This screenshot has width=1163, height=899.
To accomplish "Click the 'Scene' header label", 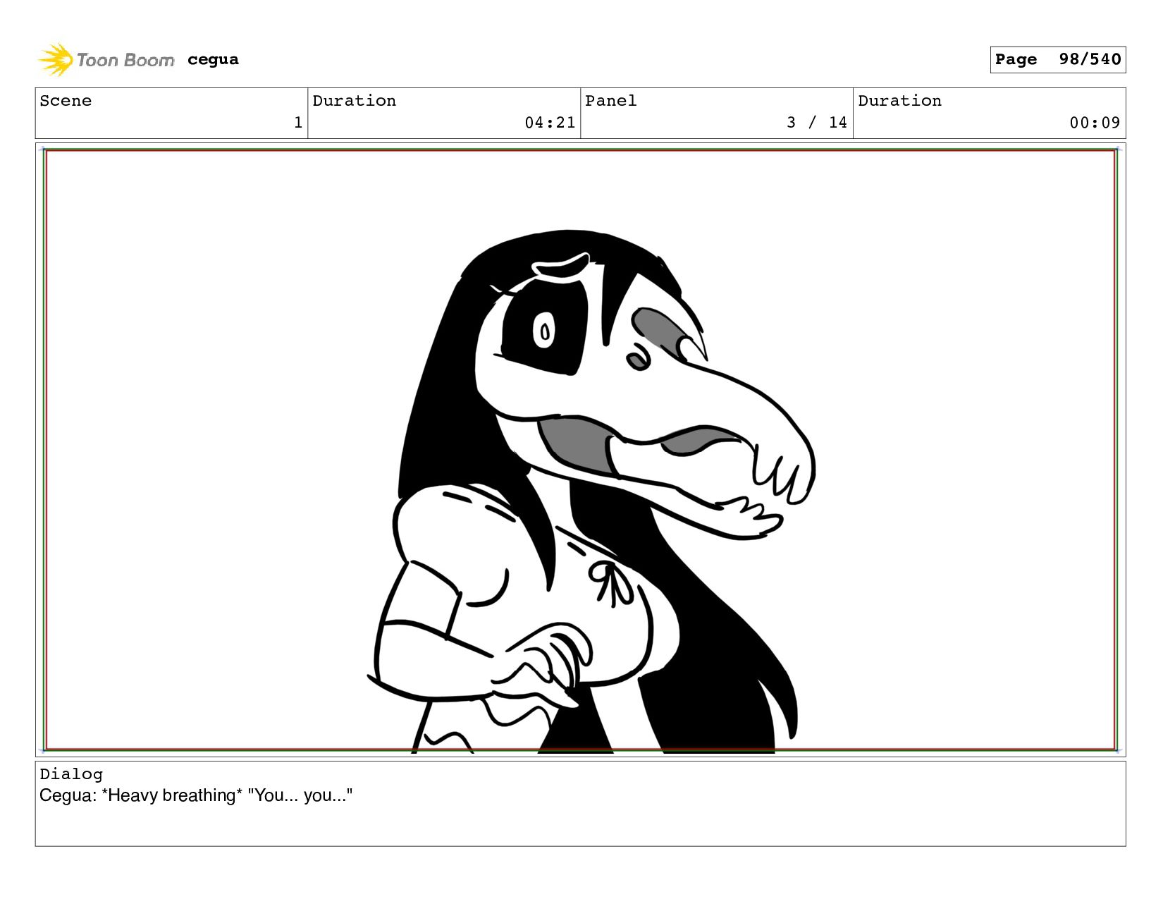I will click(66, 101).
